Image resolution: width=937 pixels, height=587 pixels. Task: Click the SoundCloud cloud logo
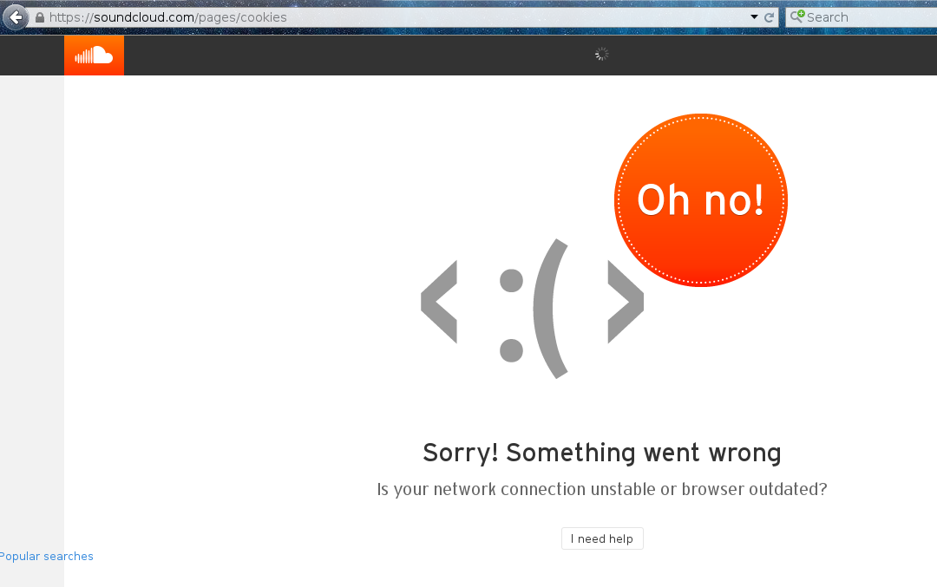pos(94,55)
